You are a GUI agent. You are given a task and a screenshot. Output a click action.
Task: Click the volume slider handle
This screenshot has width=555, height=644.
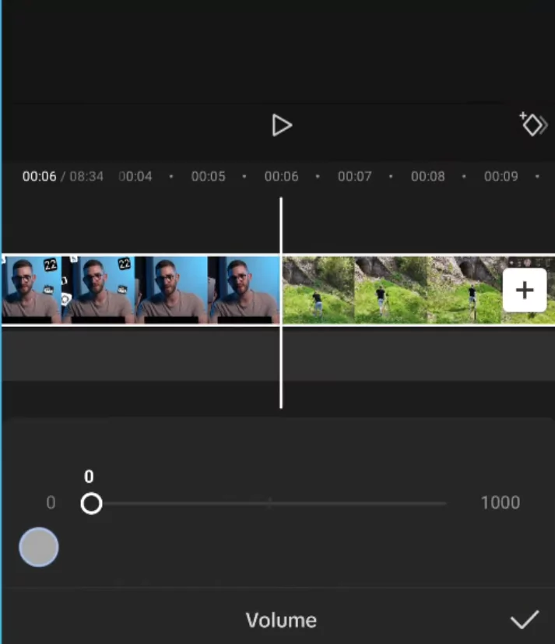coord(91,504)
